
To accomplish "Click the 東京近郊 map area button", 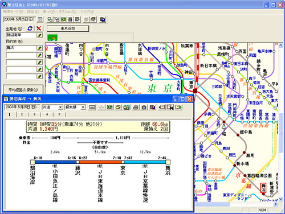I will pyautogui.click(x=68, y=28).
